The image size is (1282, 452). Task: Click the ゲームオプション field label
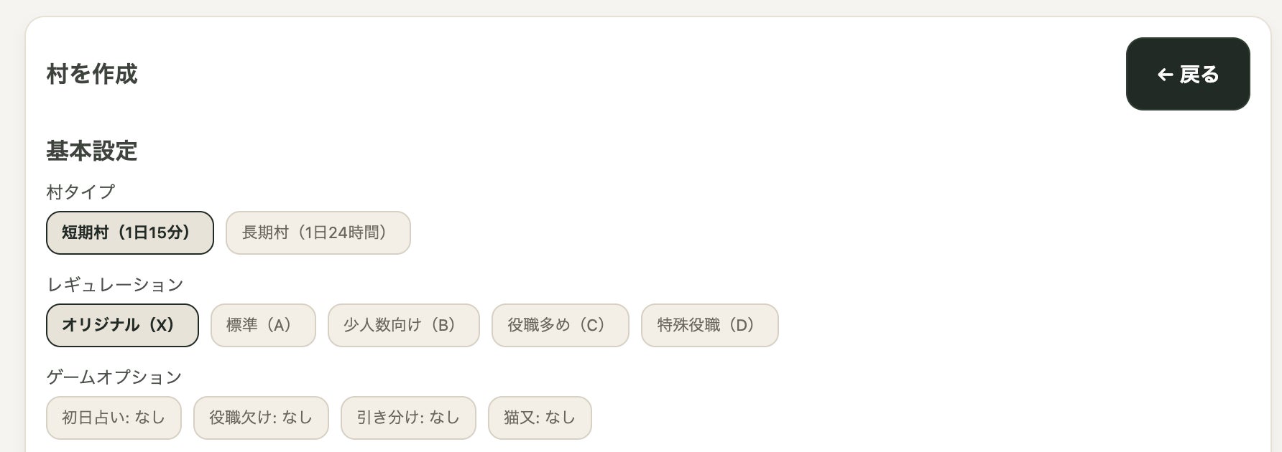114,377
